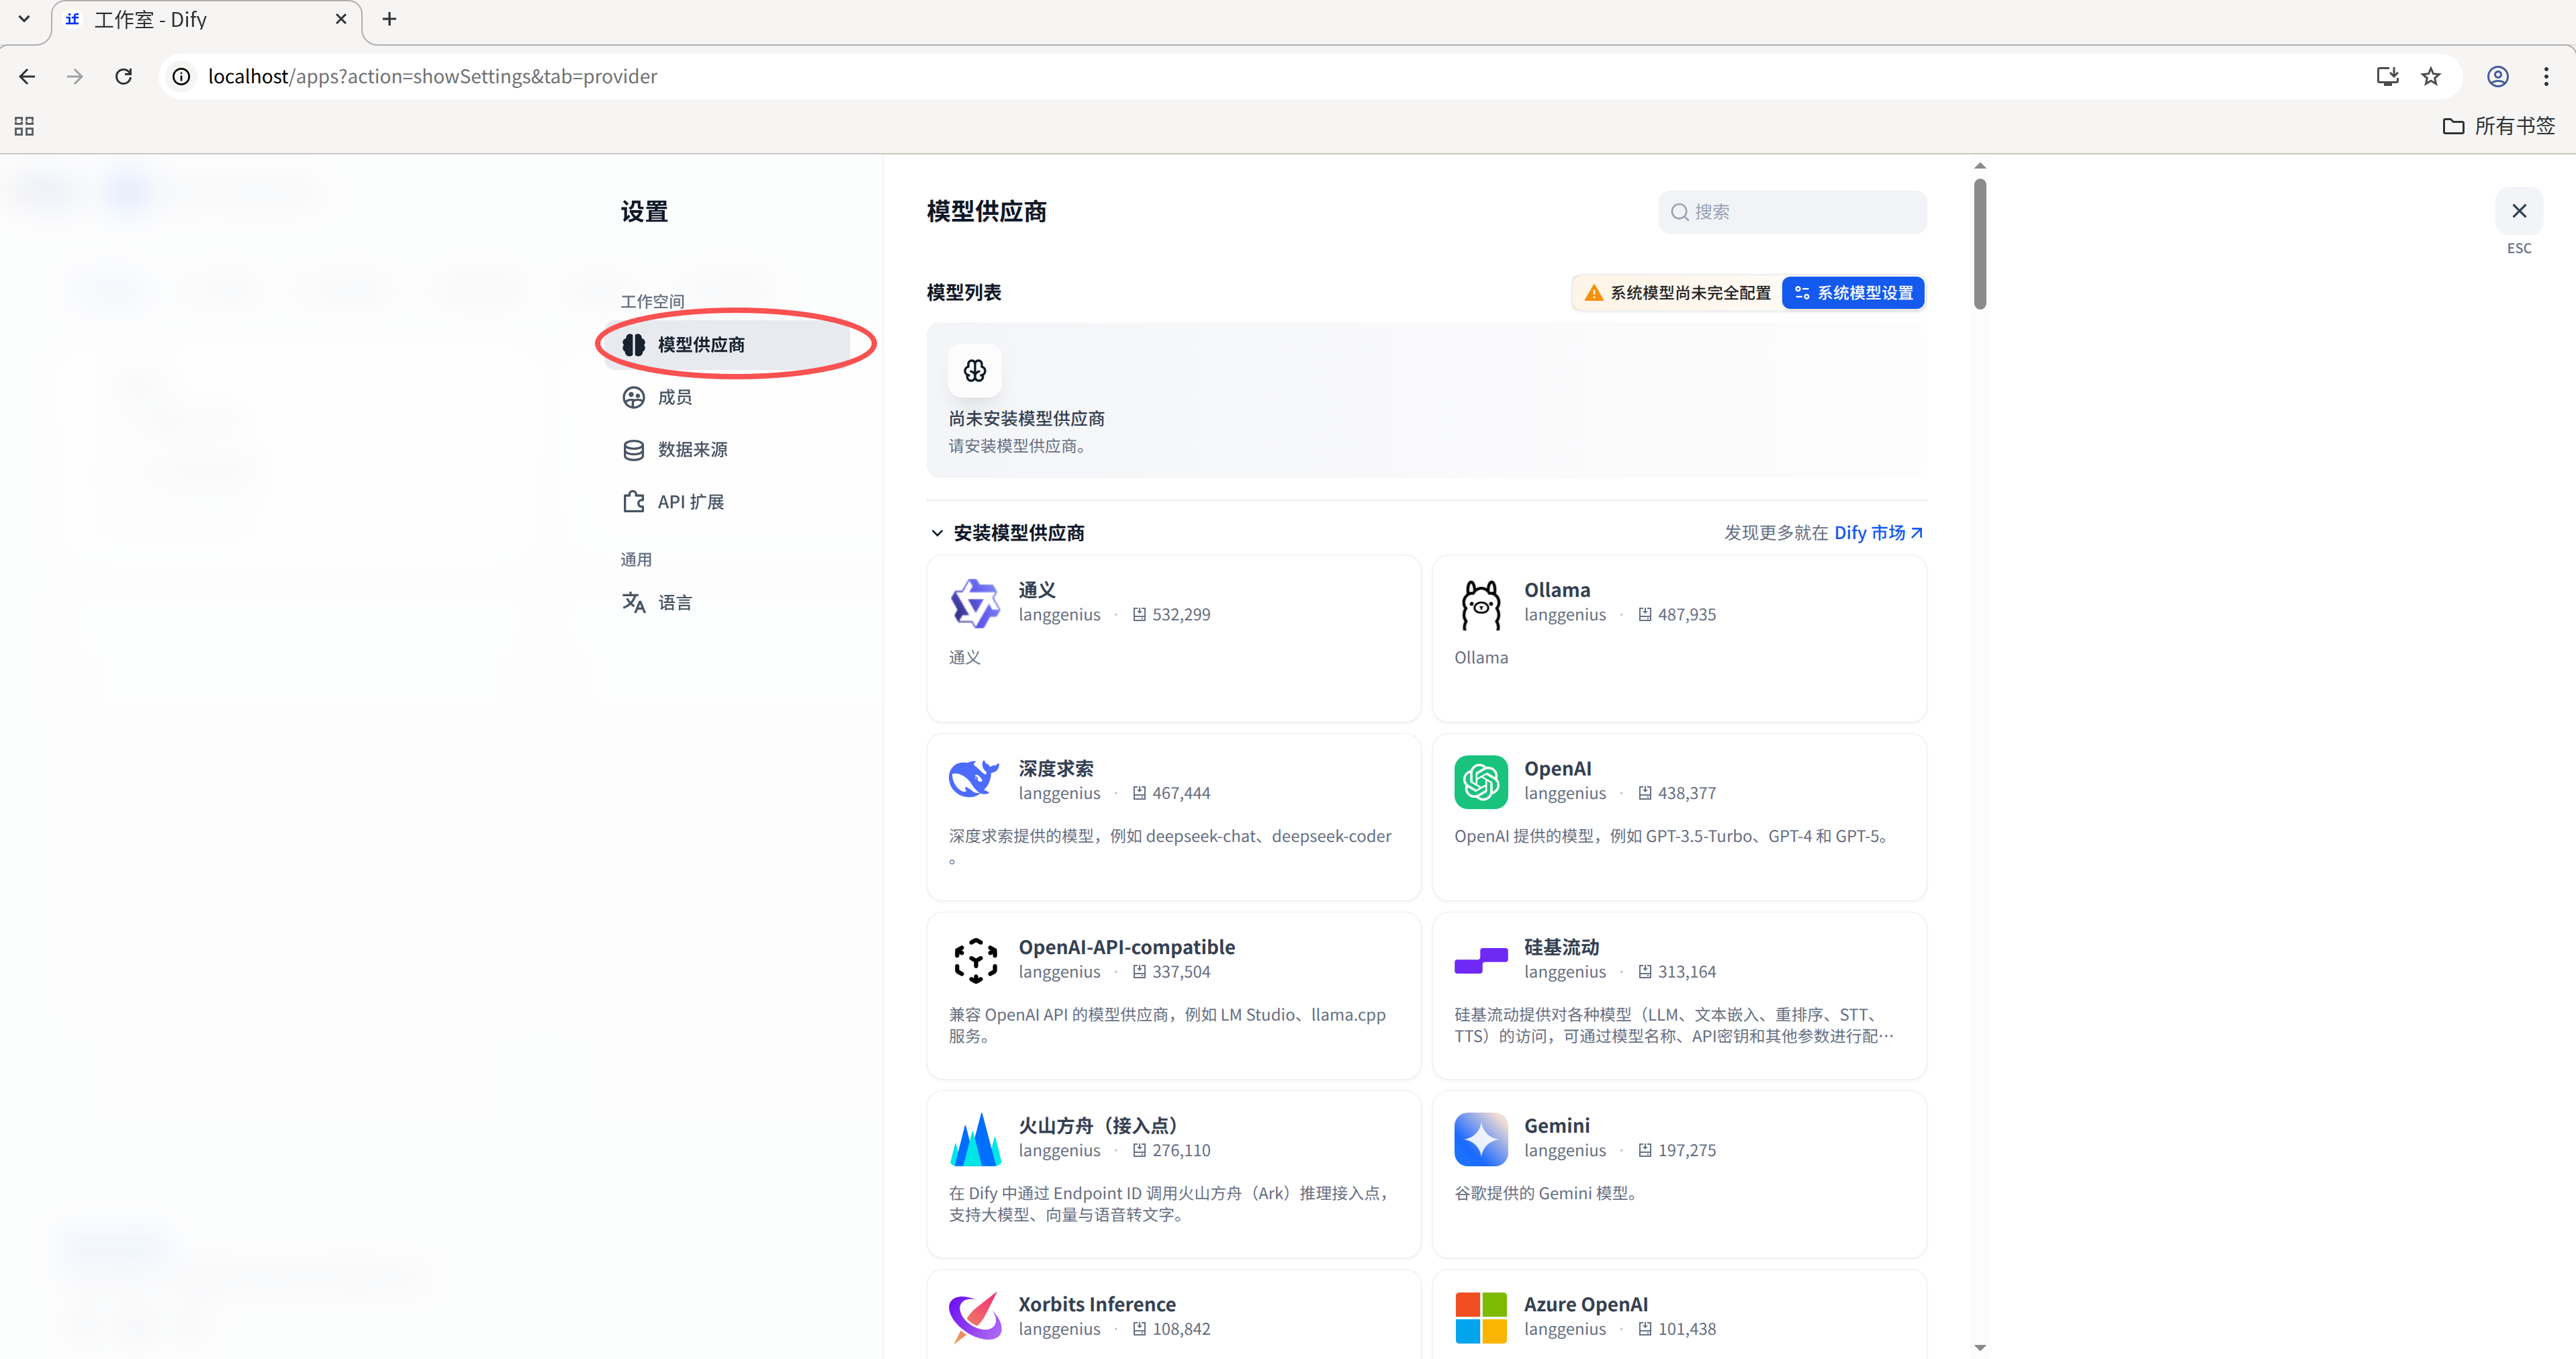Screen dimensions: 2576x1359
Task: Click the OpenAI-API-compatible hexagon icon
Action: pyautogui.click(x=974, y=960)
